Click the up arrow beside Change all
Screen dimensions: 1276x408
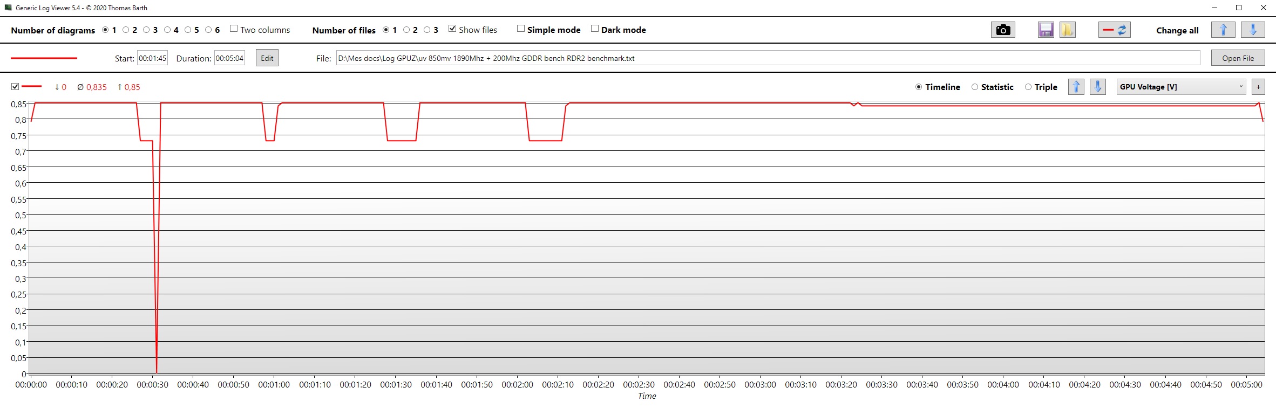coord(1223,30)
